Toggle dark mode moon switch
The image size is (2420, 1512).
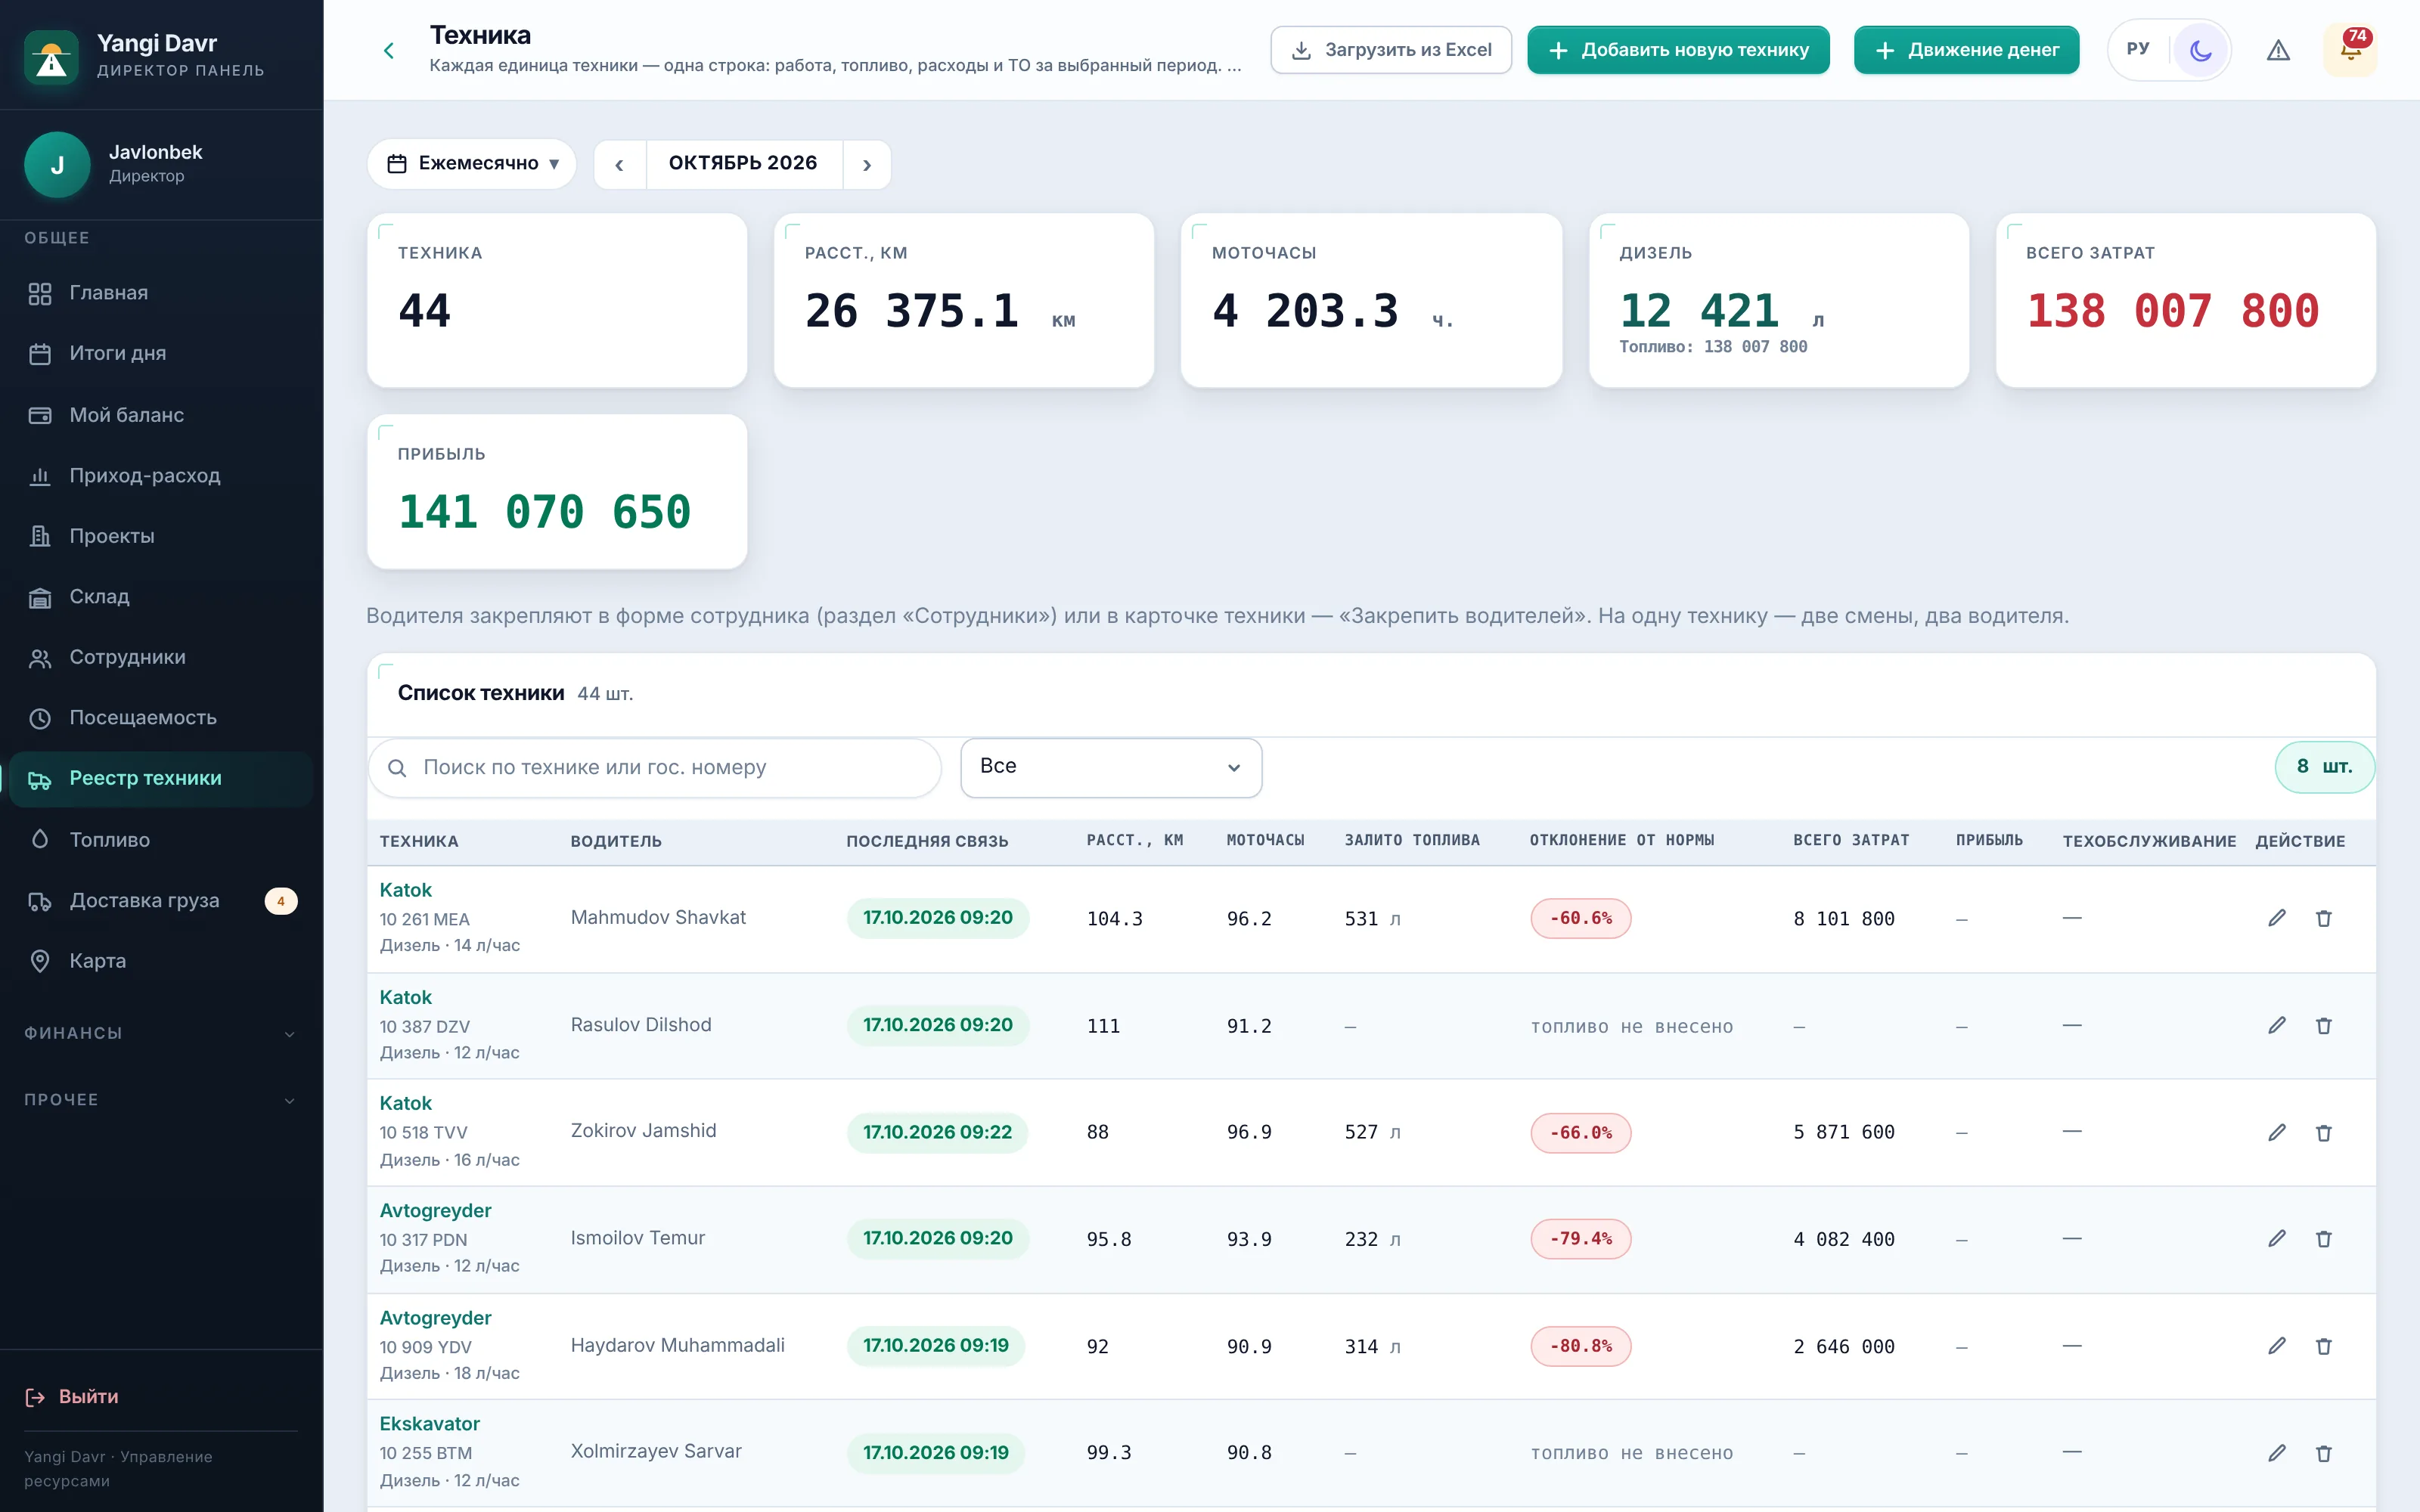tap(2201, 50)
